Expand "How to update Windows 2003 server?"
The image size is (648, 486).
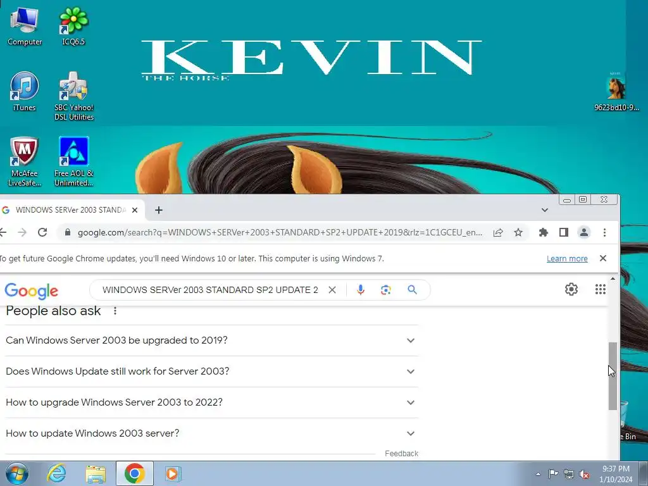211,433
